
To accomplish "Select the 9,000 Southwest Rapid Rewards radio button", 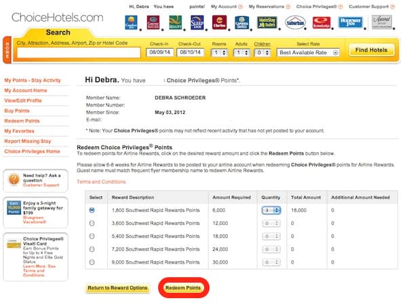I will point(92,262).
